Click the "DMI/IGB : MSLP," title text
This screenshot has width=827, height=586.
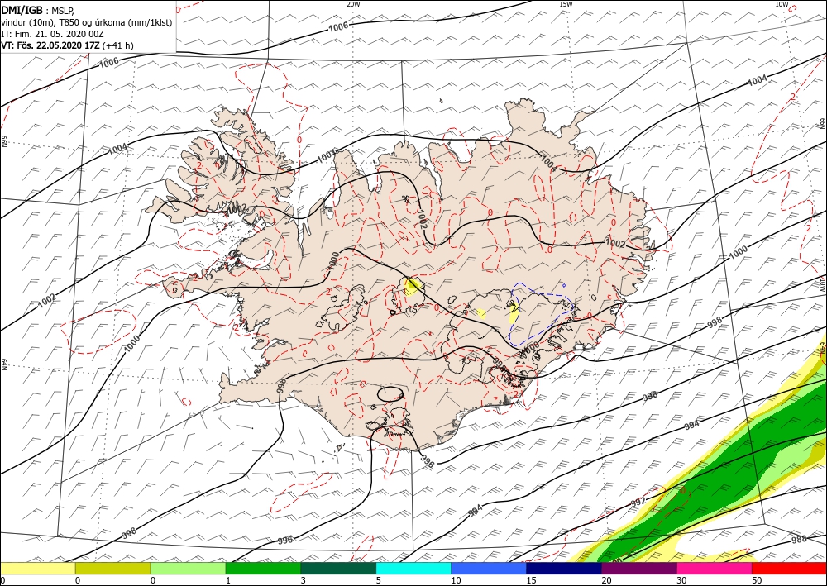pos(37,12)
